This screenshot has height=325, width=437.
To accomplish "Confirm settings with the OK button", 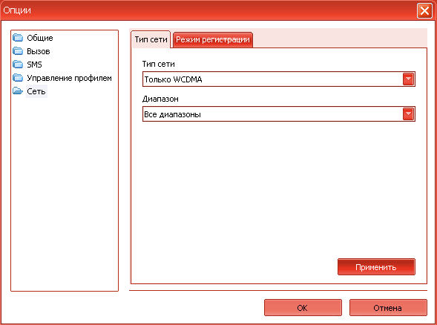I will coord(303,308).
